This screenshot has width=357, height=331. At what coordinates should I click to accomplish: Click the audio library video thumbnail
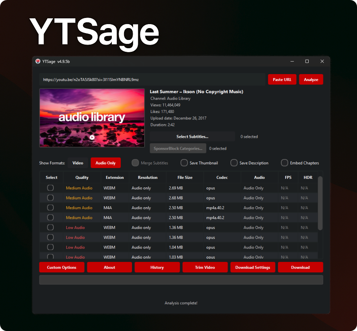[x=92, y=118]
